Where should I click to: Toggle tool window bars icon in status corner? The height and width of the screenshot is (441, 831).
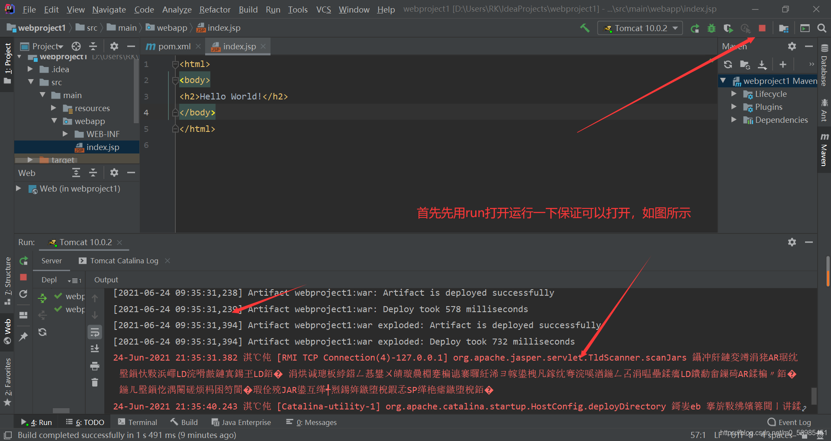(x=8, y=435)
